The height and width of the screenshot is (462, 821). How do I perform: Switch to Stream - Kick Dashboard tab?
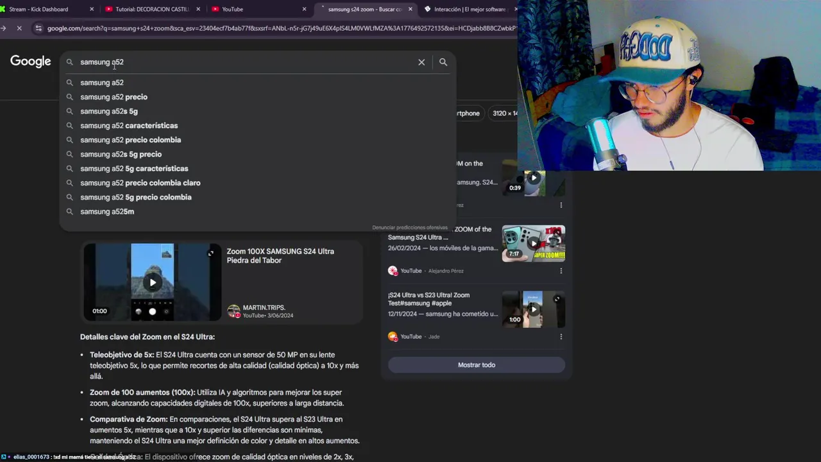tap(44, 9)
